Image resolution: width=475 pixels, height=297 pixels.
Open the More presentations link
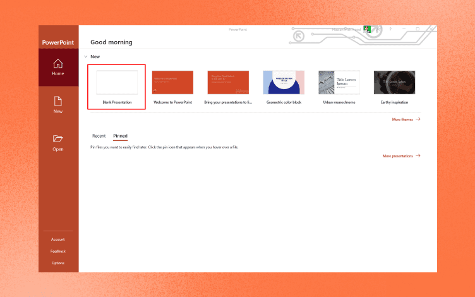coord(401,156)
